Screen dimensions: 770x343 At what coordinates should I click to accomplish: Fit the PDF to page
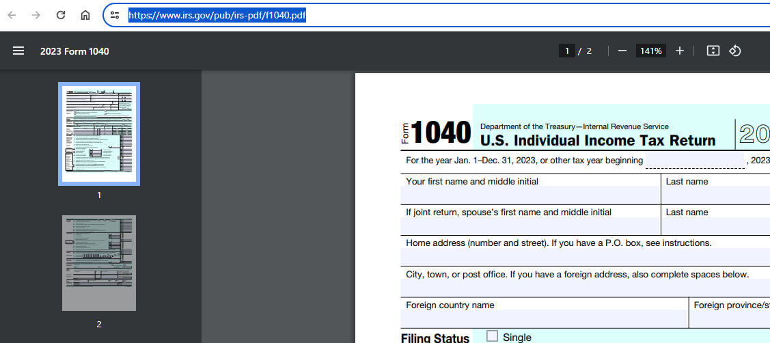pos(713,51)
